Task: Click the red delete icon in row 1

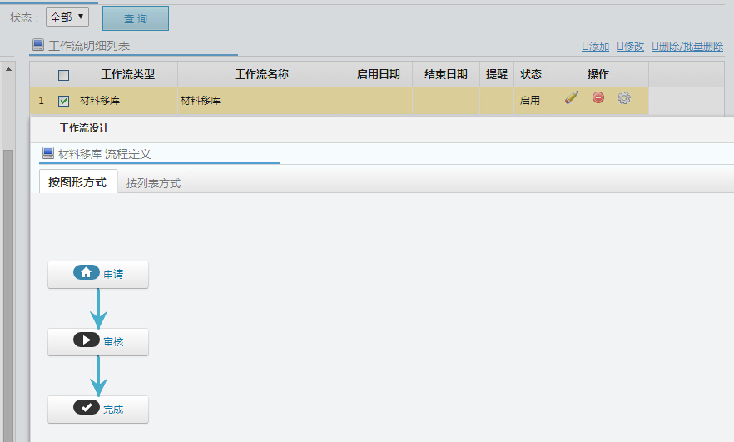Action: tap(598, 98)
